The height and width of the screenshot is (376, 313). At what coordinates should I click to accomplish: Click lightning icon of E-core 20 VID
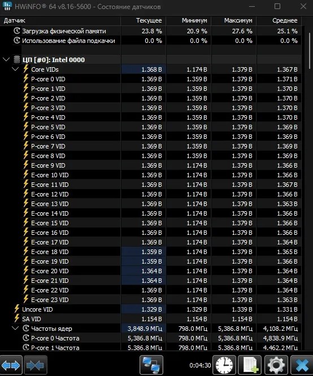[26, 270]
